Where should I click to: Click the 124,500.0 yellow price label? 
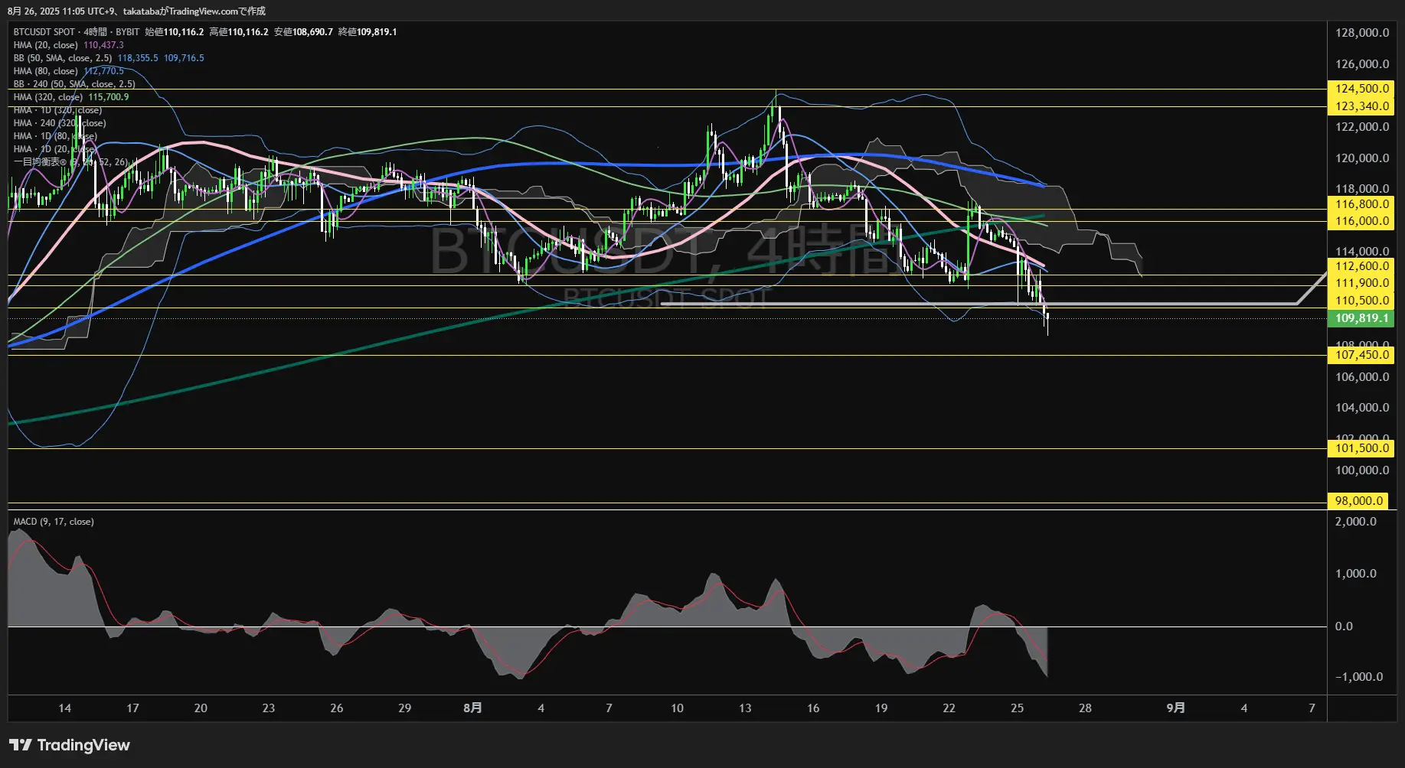(1361, 89)
